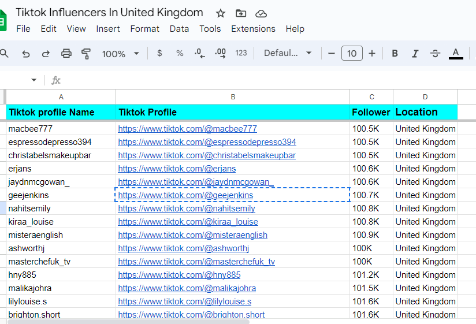Open the File menu
Screen dimensions: 476x324
(23, 29)
